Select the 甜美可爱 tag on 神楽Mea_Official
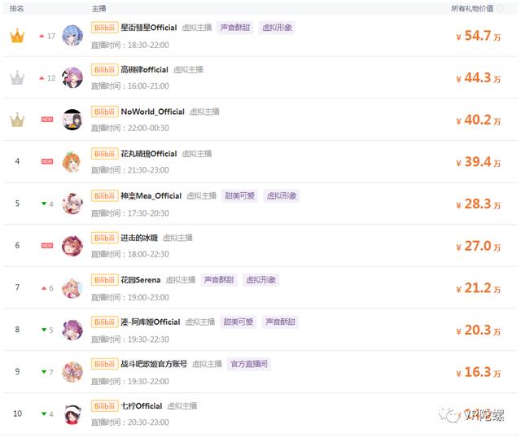The height and width of the screenshot is (438, 521). click(x=240, y=195)
